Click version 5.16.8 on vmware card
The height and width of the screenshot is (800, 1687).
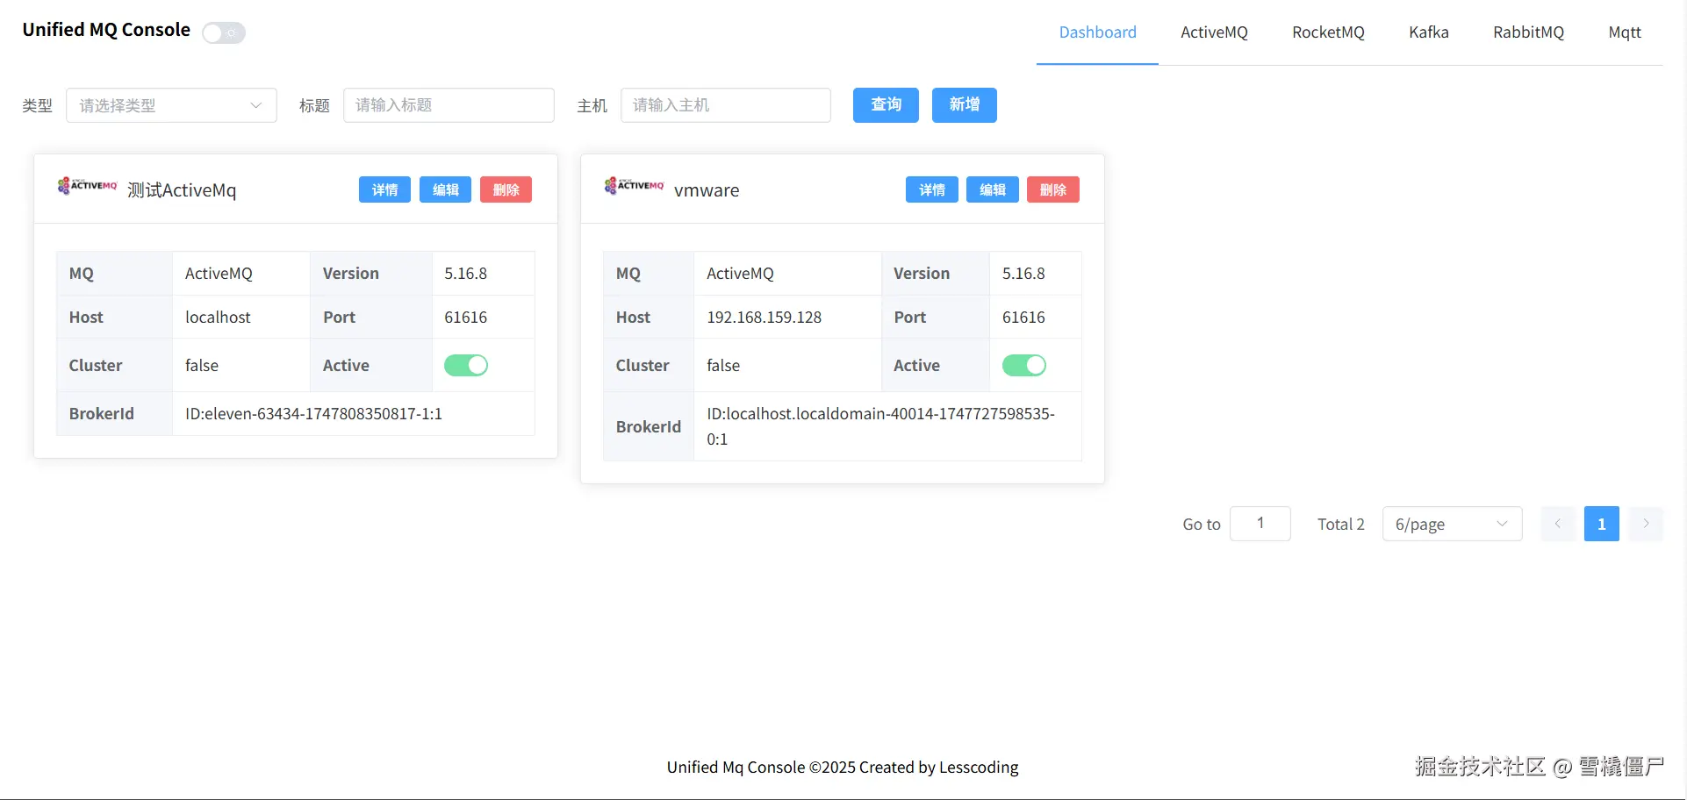1023,274
